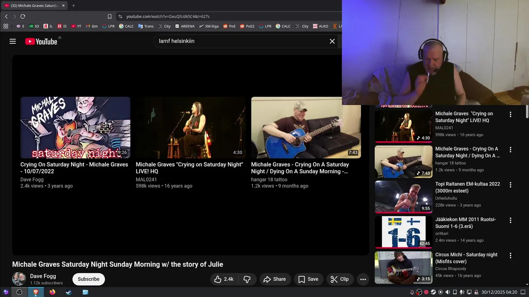Viewport: 529px width, 297px height.
Task: Play endscreen video by hangar 18 tattoo
Action: (x=306, y=127)
